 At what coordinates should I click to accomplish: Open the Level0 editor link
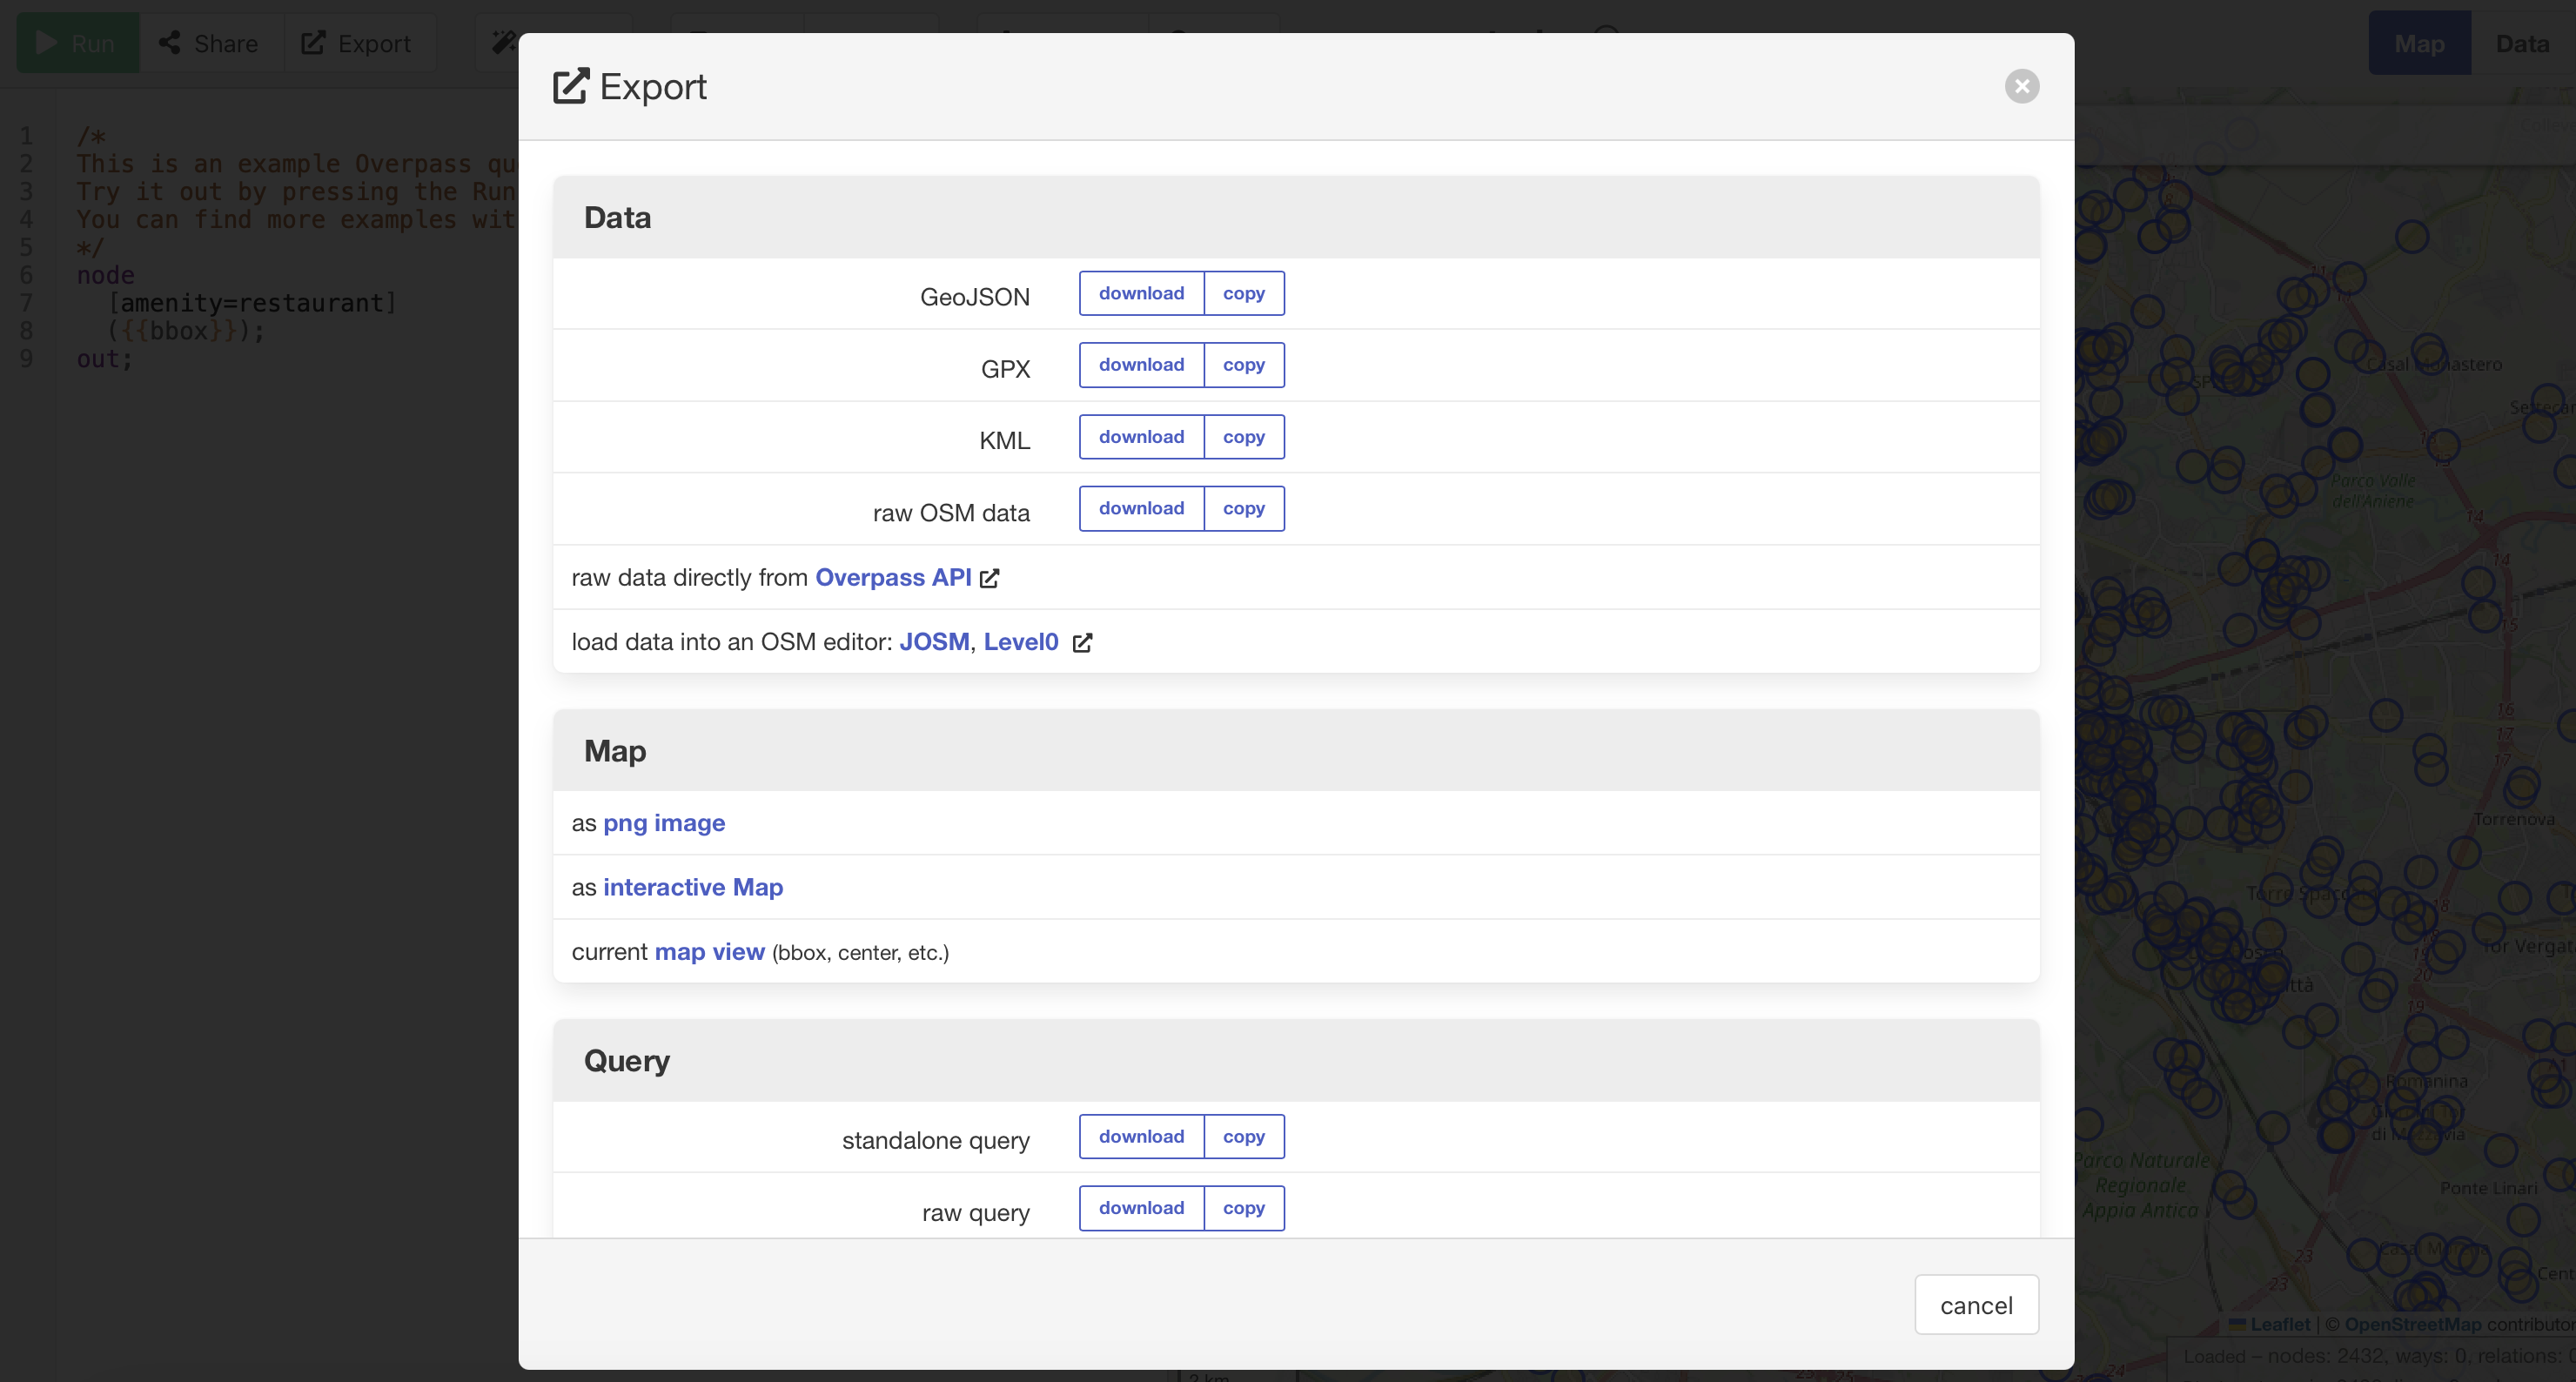pyautogui.click(x=1020, y=642)
